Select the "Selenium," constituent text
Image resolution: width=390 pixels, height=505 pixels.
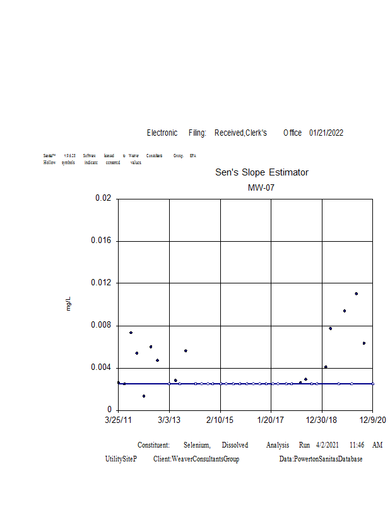197,445
